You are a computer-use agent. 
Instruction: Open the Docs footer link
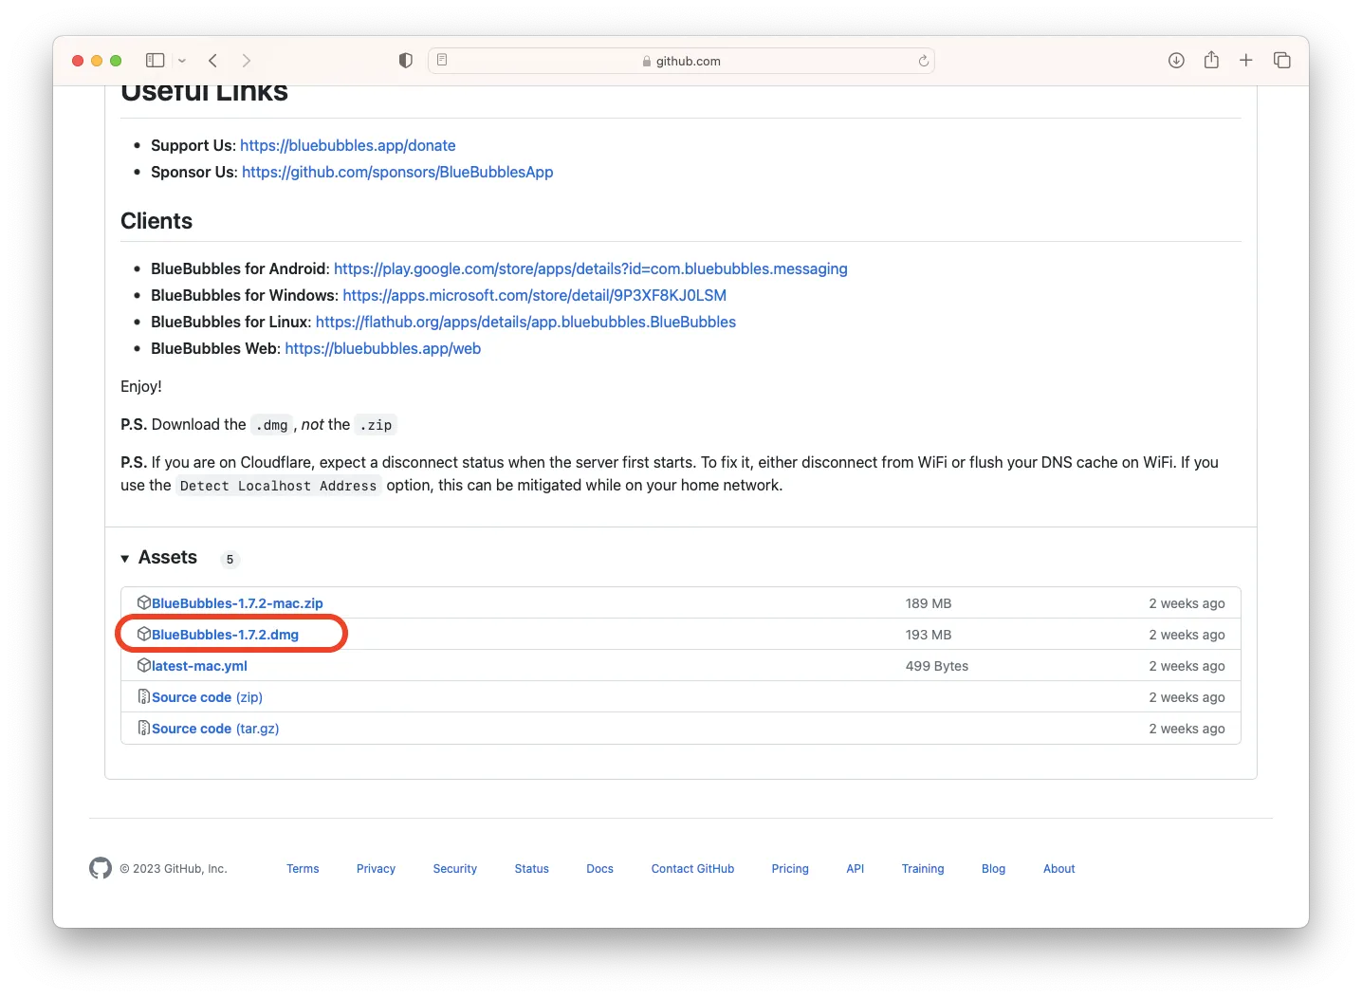(x=600, y=869)
